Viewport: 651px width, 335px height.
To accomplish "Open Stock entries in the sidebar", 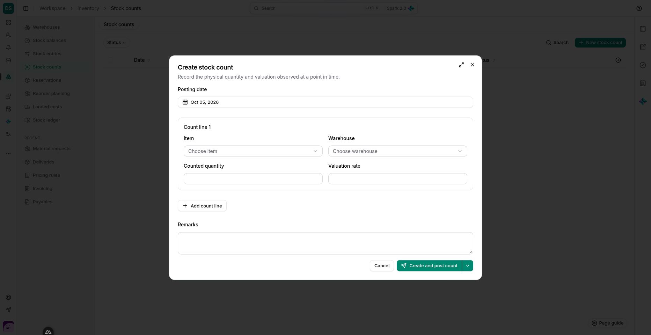I will pyautogui.click(x=56, y=54).
